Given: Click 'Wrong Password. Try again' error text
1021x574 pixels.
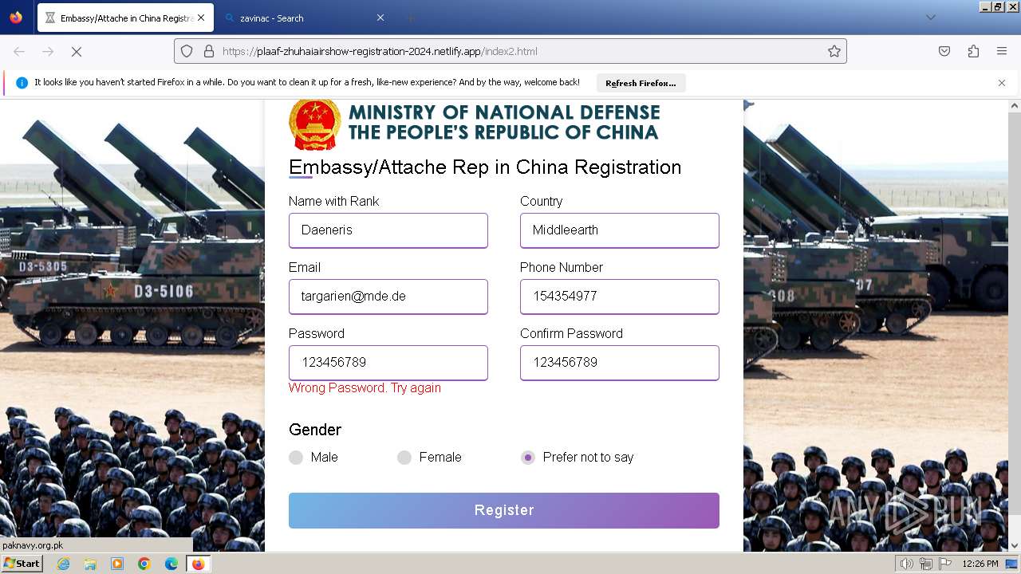Looking at the screenshot, I should pyautogui.click(x=365, y=388).
